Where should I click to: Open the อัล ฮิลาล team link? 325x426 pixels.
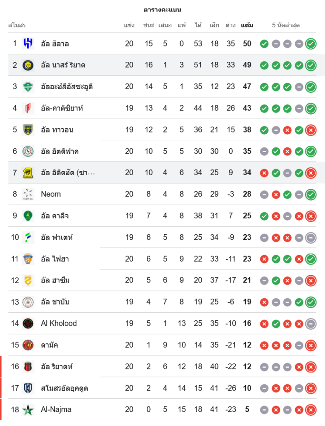[x=55, y=43]
